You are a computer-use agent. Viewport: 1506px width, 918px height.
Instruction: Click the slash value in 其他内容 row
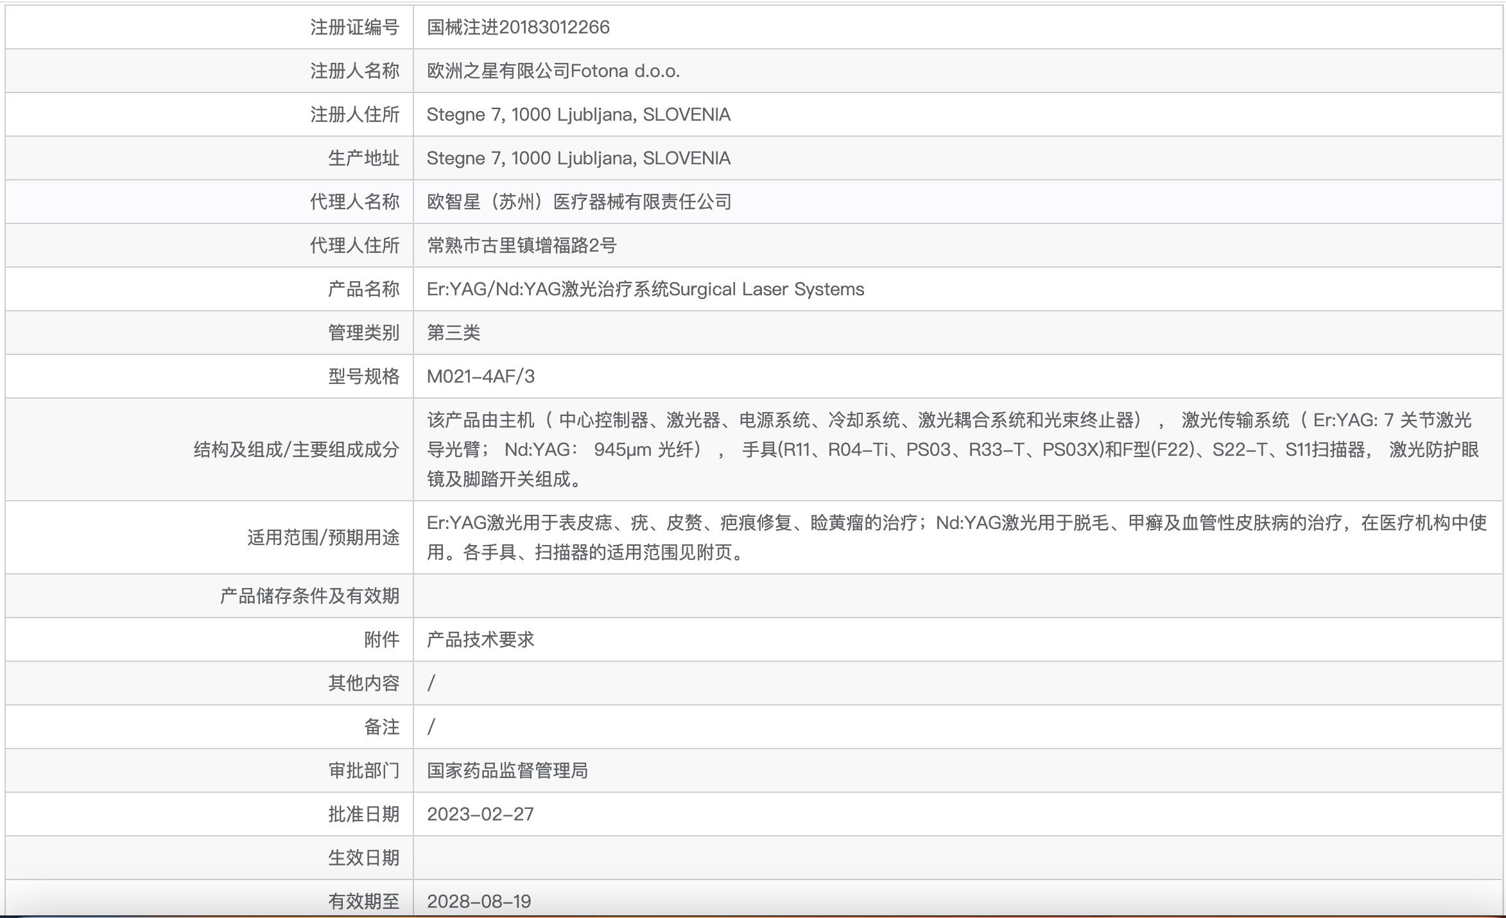431,683
